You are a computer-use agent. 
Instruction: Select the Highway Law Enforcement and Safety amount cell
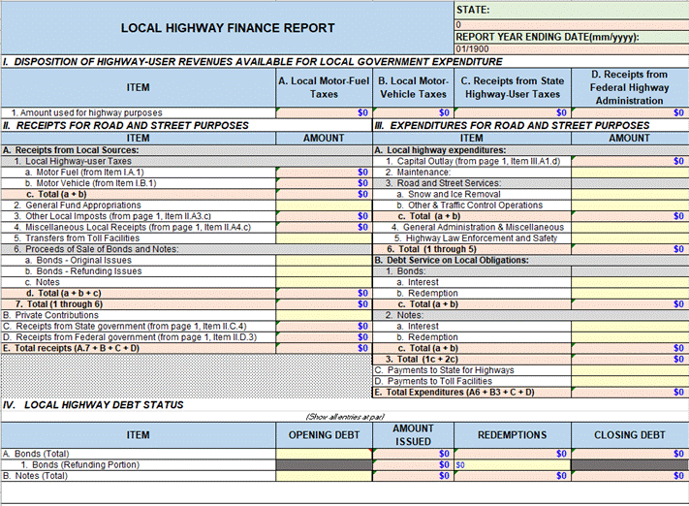pos(630,238)
